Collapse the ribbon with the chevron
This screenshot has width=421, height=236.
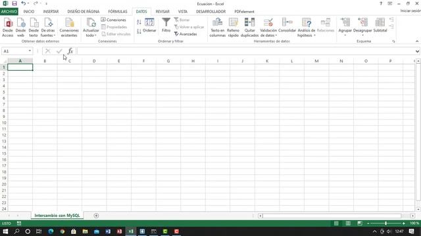[x=417, y=41]
